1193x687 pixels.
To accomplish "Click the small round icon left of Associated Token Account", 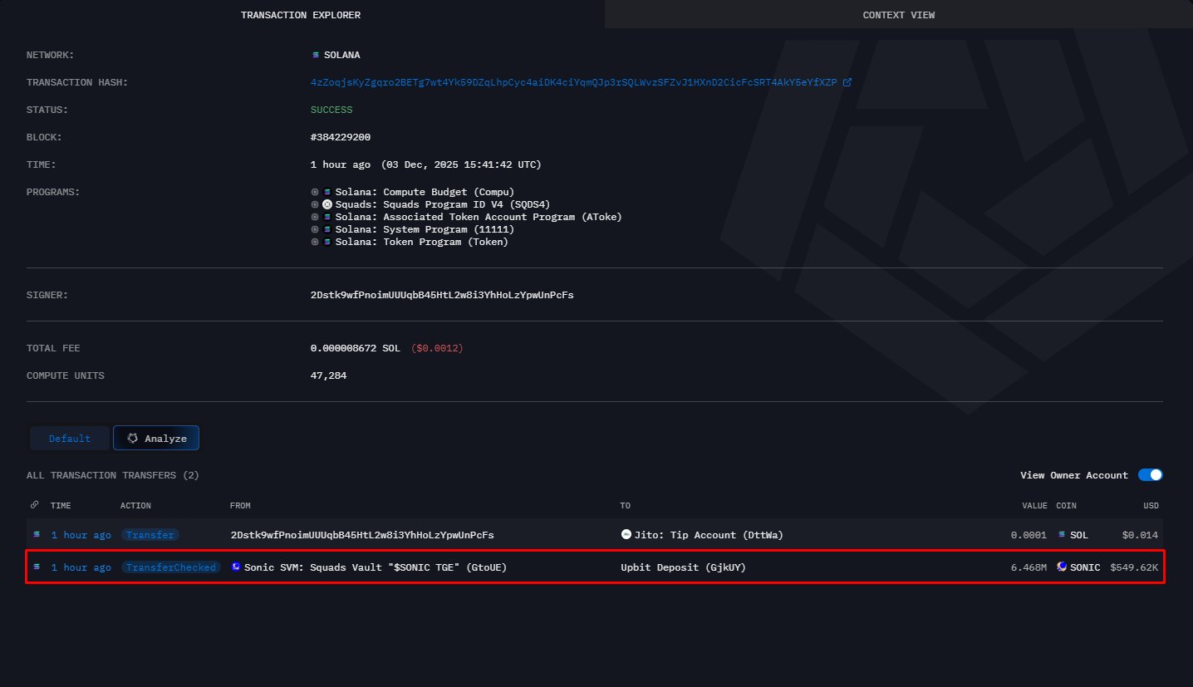I will tap(315, 217).
